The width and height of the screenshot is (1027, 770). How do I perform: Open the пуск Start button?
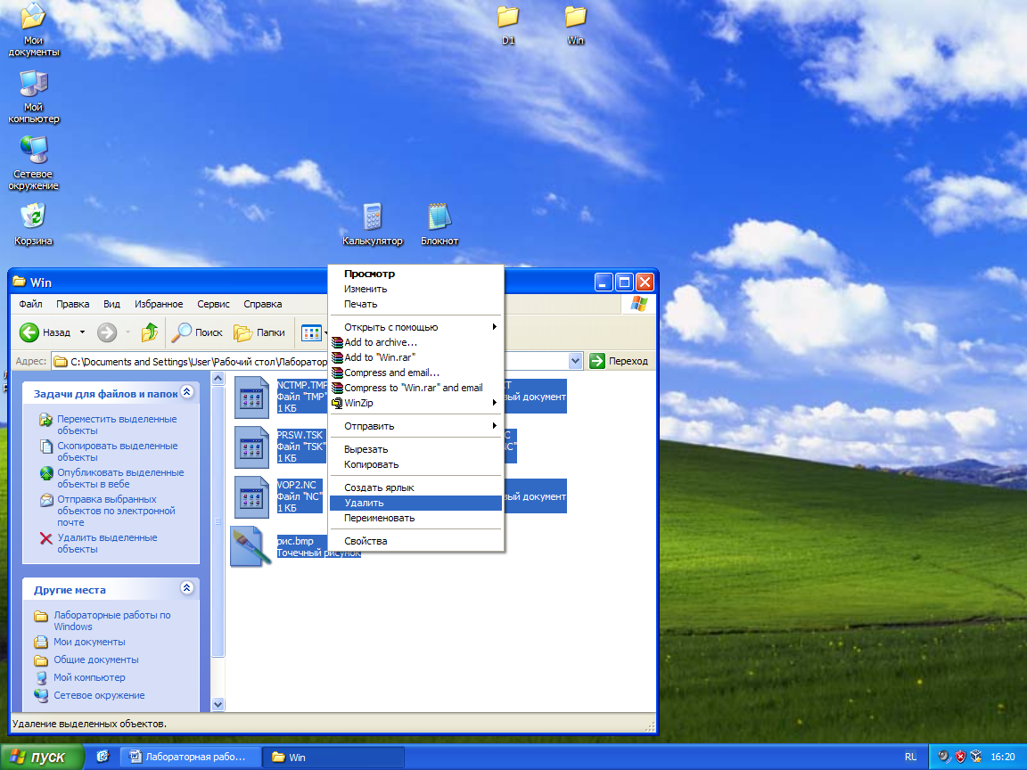42,757
